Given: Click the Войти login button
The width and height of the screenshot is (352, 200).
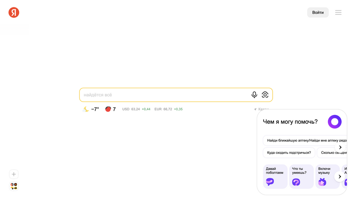Looking at the screenshot, I should (318, 13).
